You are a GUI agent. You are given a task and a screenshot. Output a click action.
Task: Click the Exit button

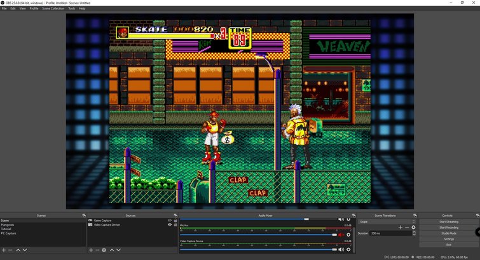click(449, 245)
